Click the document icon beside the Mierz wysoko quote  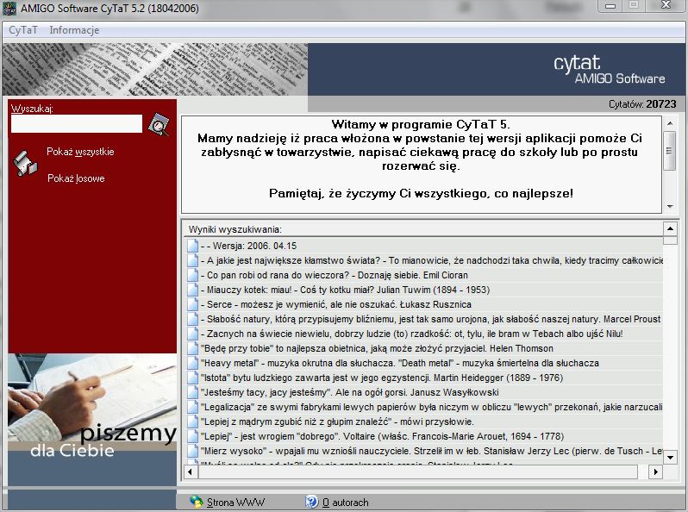(x=192, y=451)
